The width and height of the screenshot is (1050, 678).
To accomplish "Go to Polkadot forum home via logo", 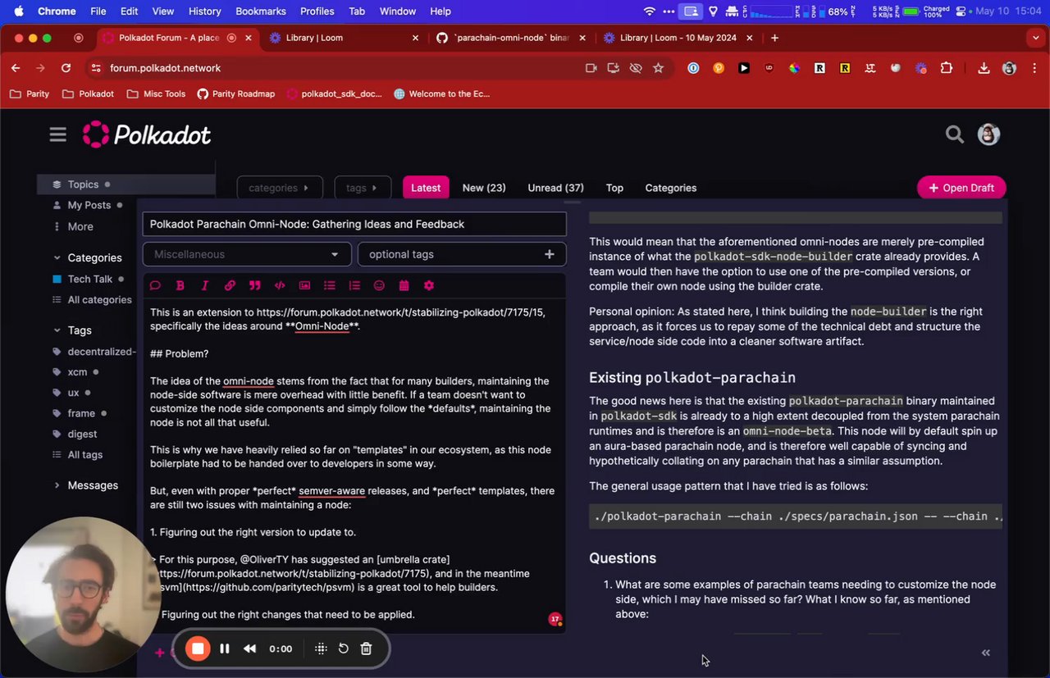I will [147, 134].
